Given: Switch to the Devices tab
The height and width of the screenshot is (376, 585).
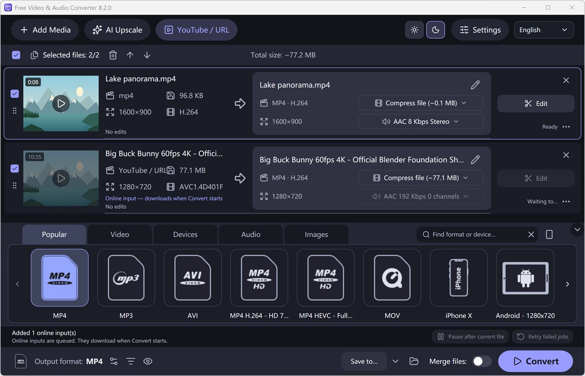Looking at the screenshot, I should tap(185, 234).
